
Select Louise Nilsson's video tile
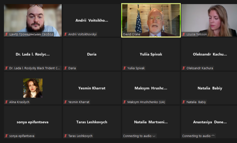(209, 20)
